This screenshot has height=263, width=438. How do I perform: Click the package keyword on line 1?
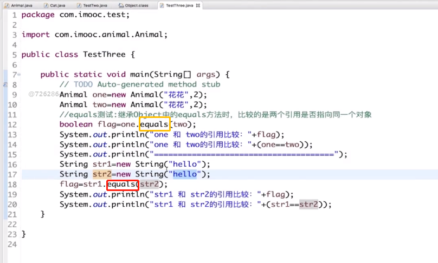click(x=38, y=15)
